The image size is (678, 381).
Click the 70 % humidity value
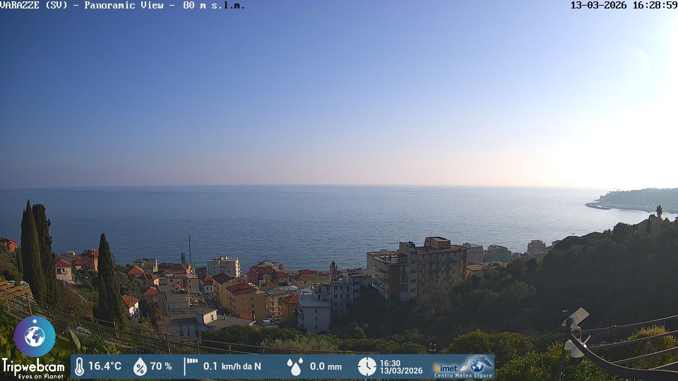[161, 366]
